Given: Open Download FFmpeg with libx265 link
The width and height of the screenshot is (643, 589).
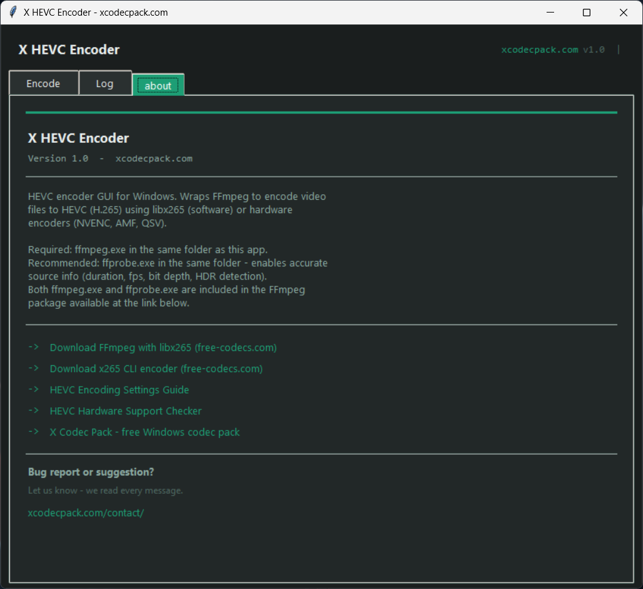Looking at the screenshot, I should coord(163,347).
